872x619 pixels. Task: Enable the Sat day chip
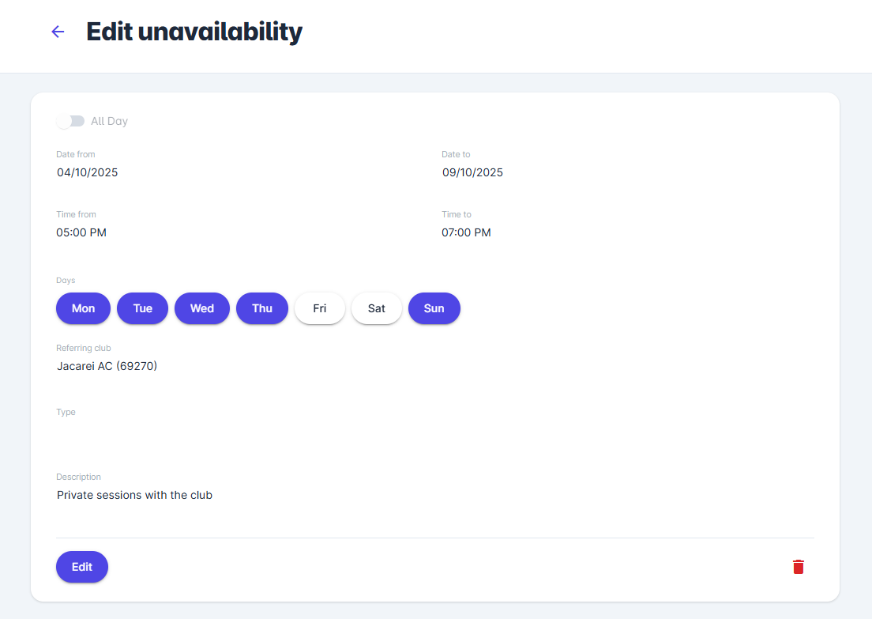pos(377,308)
